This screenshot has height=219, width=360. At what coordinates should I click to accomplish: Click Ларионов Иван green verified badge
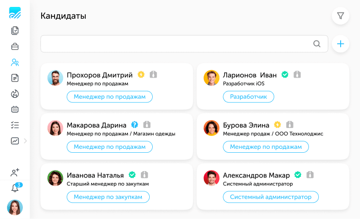pyautogui.click(x=285, y=74)
